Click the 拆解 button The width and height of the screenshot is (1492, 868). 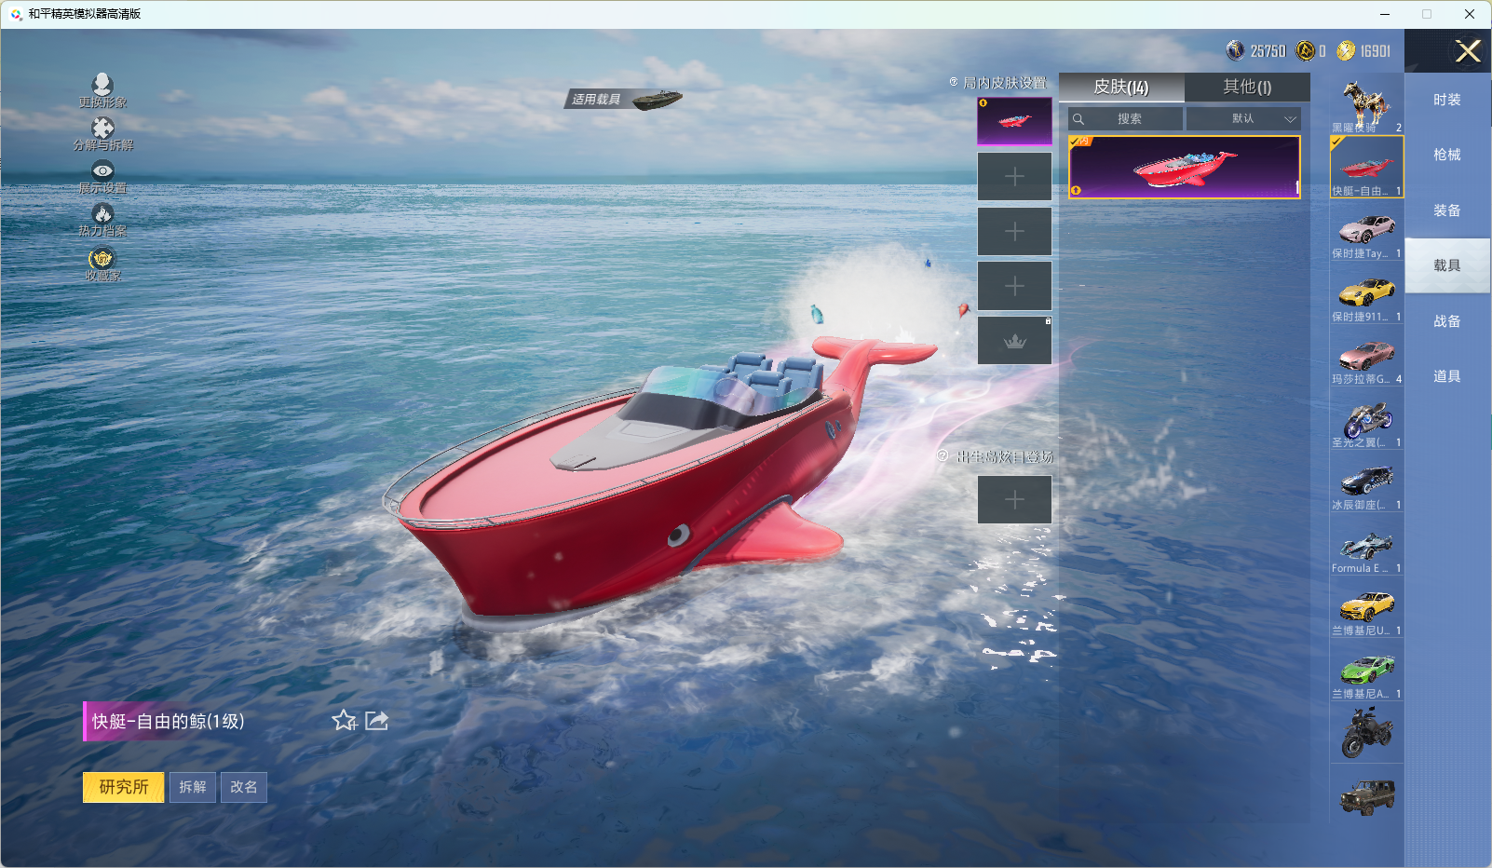pyautogui.click(x=193, y=787)
